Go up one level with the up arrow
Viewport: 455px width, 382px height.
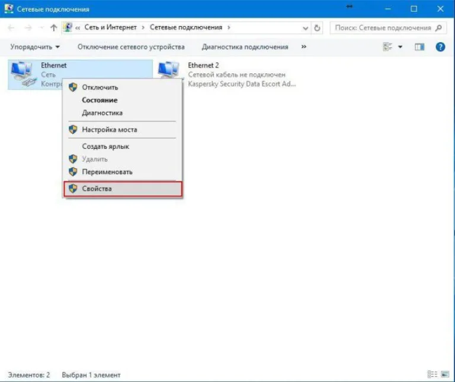click(x=54, y=28)
